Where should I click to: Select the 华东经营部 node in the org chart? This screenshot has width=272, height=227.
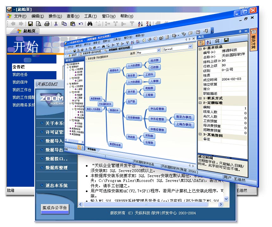point(157,119)
